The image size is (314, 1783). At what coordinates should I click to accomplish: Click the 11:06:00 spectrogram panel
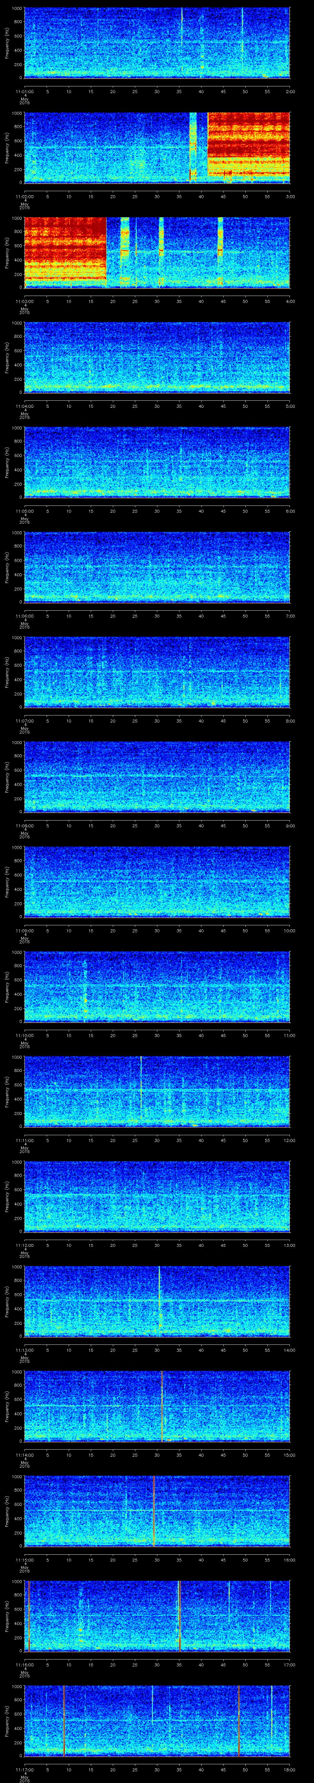[157, 567]
